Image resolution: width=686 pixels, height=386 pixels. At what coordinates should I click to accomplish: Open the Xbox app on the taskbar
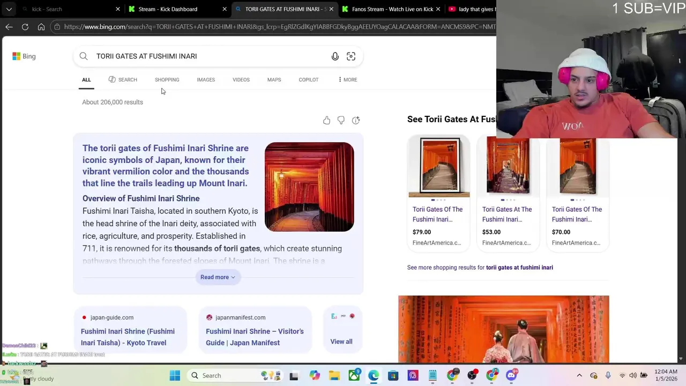(x=354, y=376)
